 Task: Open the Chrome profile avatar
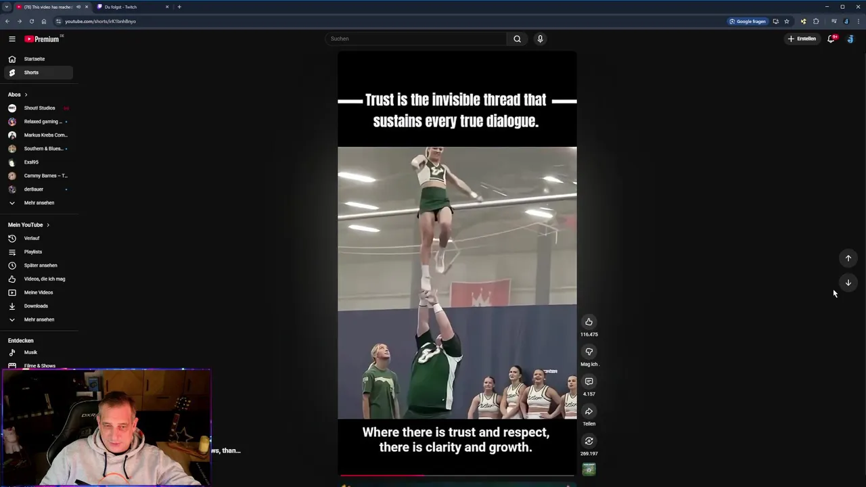tap(846, 21)
